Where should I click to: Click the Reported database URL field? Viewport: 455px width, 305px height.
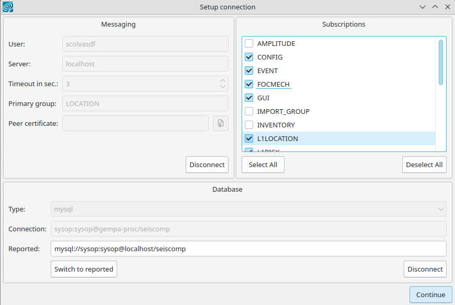click(x=248, y=249)
